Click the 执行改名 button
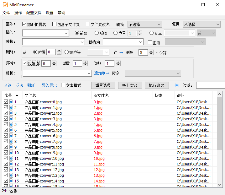The width and height of the screenshot is (225, 195). tap(157, 85)
